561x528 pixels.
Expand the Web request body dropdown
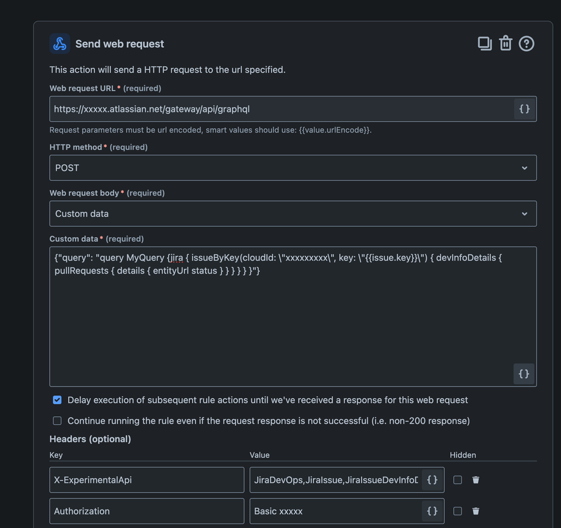(293, 213)
